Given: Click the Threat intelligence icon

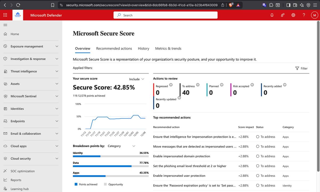Looking at the screenshot, I should point(5,71).
